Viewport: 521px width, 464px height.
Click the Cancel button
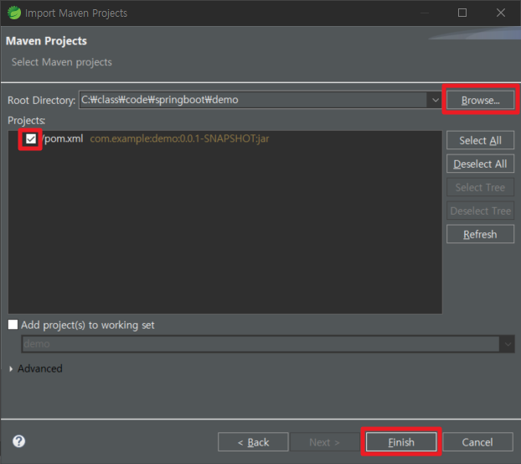(x=477, y=442)
